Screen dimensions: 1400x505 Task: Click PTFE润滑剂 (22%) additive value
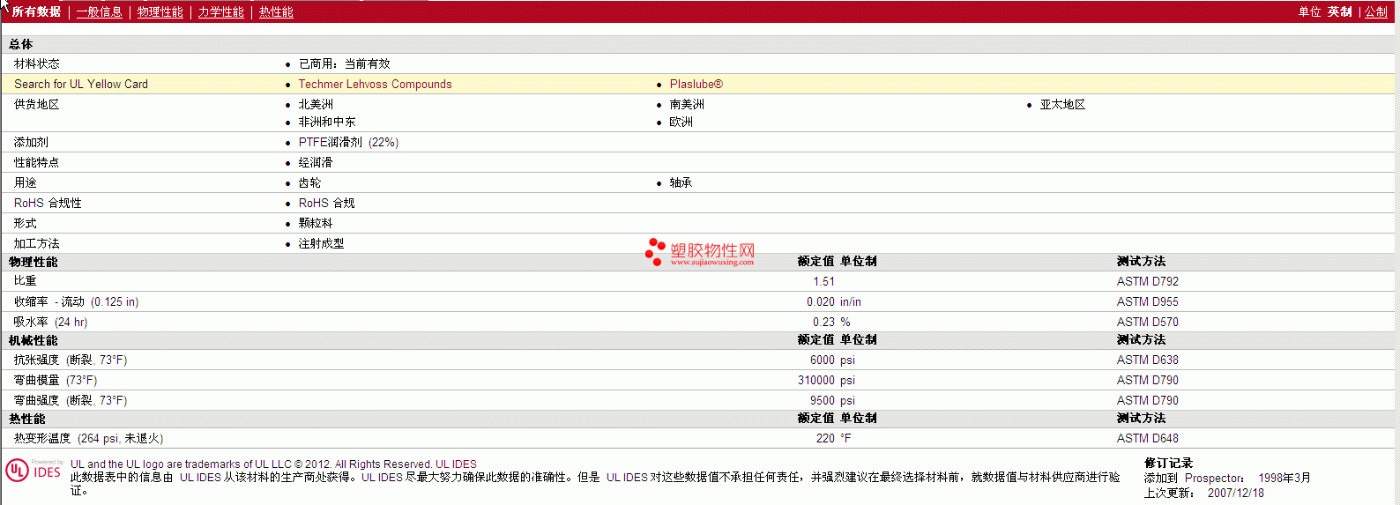348,142
